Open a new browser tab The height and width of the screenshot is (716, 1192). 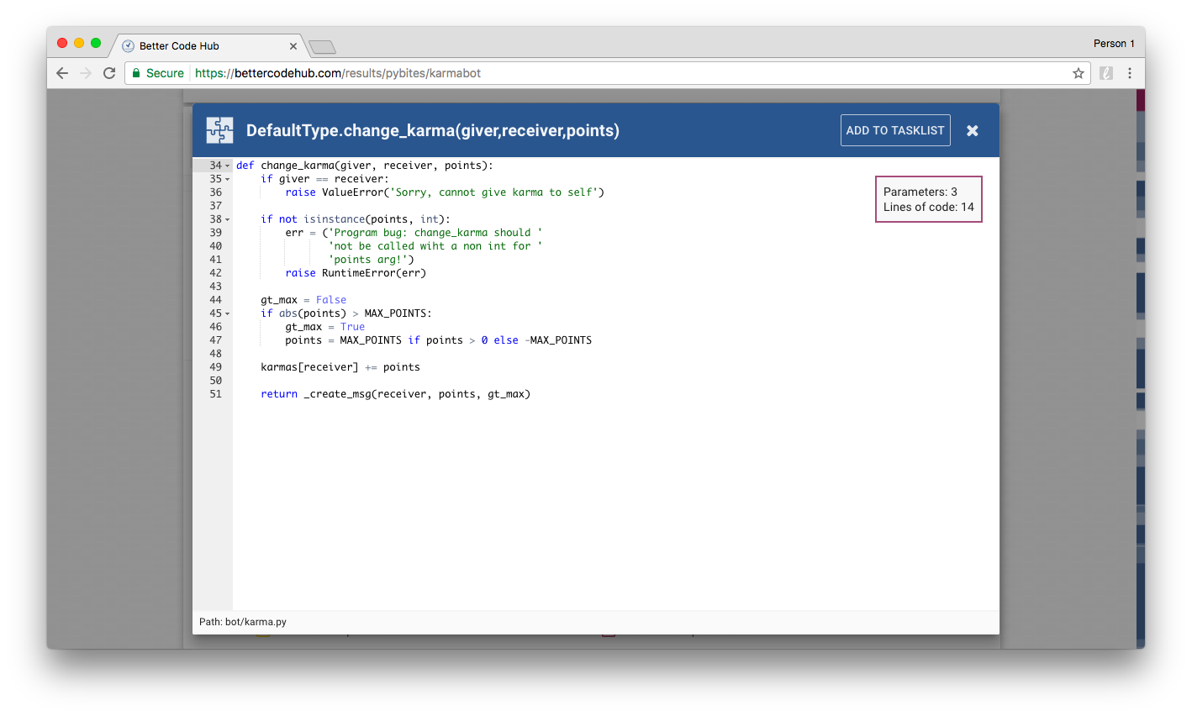click(x=322, y=47)
